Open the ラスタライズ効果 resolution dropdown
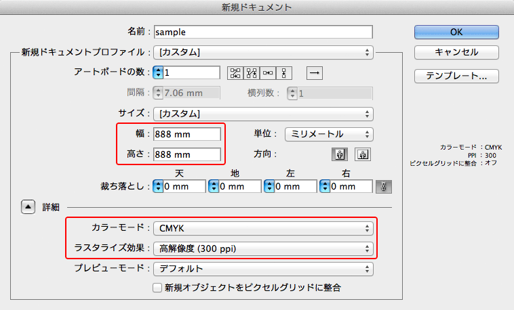Screen dimensions: 514x310 [x=263, y=248]
